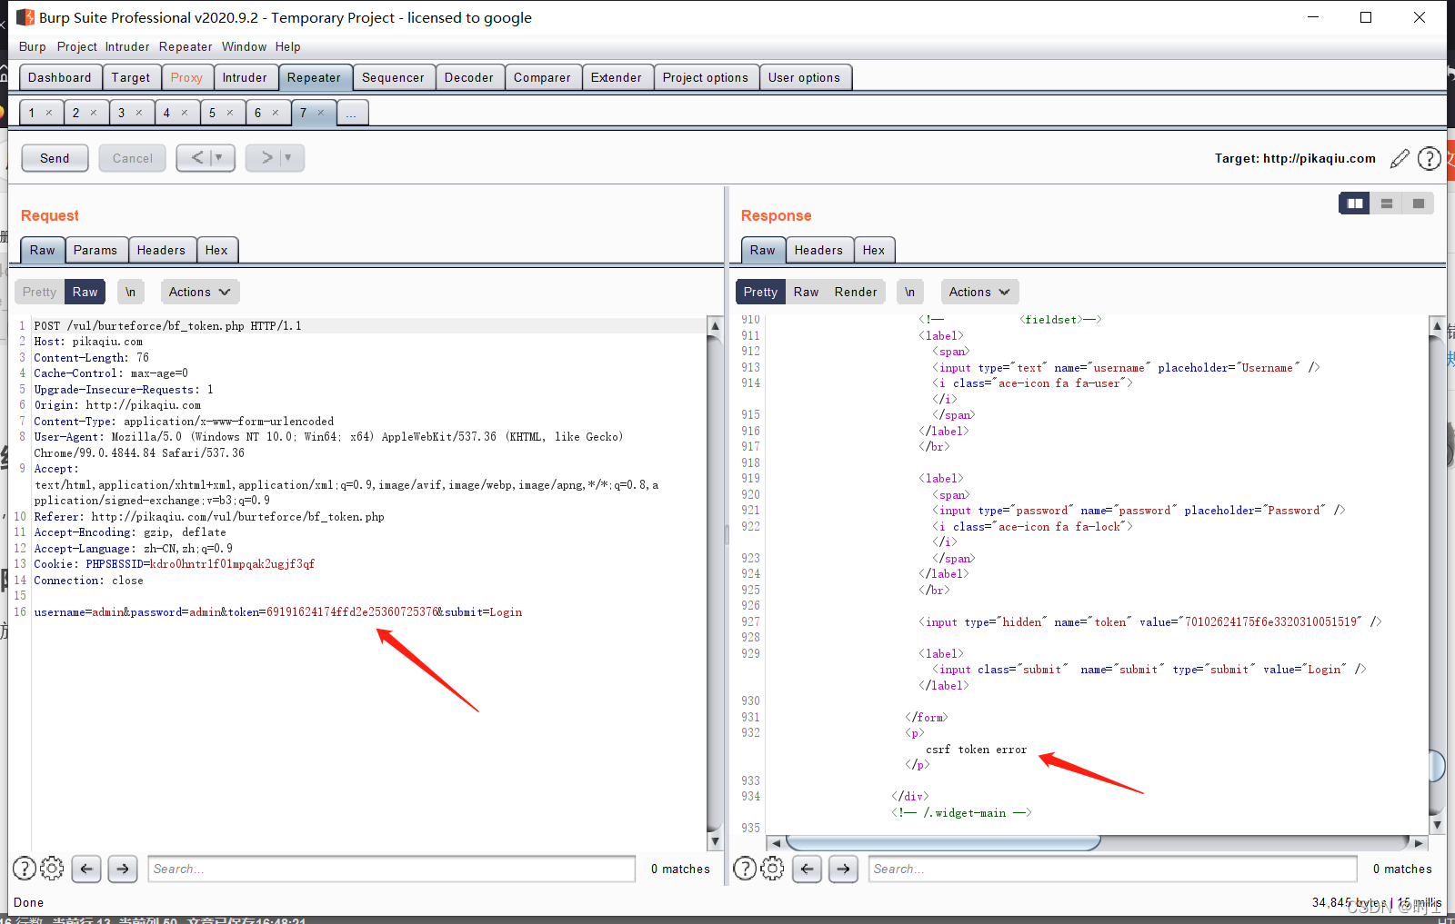
Task: Click request pane vertical scrollbar down arrow
Action: point(715,841)
